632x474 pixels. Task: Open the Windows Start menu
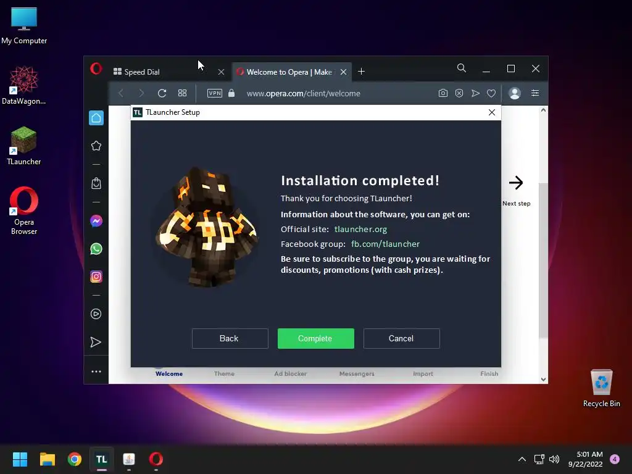[x=20, y=459]
